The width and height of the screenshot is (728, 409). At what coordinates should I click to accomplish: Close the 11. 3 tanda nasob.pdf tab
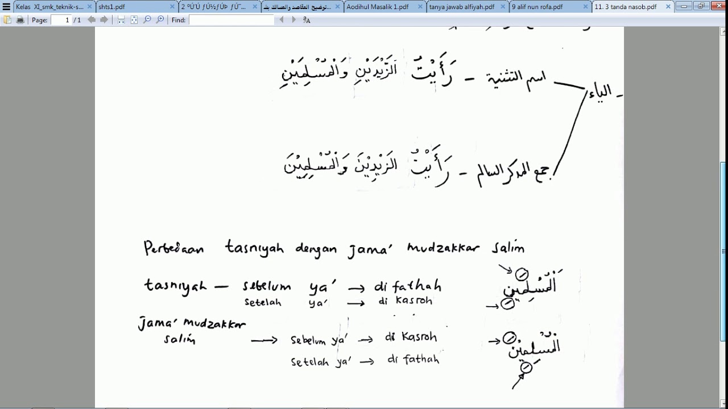click(x=668, y=7)
